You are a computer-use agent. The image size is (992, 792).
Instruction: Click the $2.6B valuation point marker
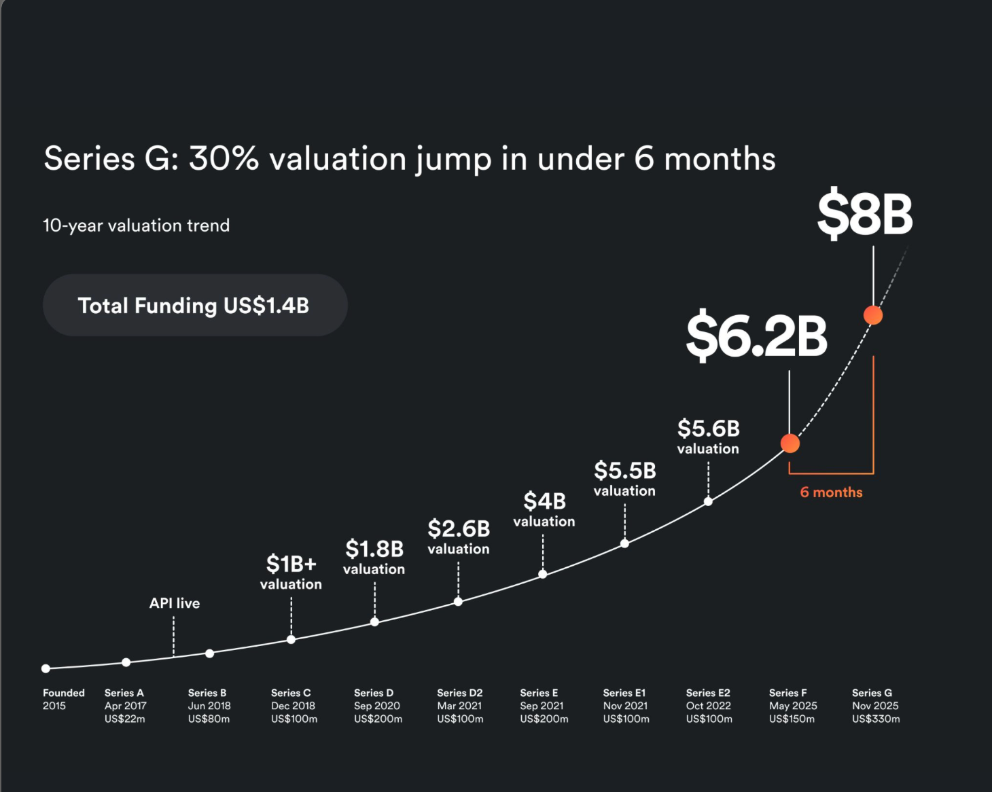tap(459, 602)
